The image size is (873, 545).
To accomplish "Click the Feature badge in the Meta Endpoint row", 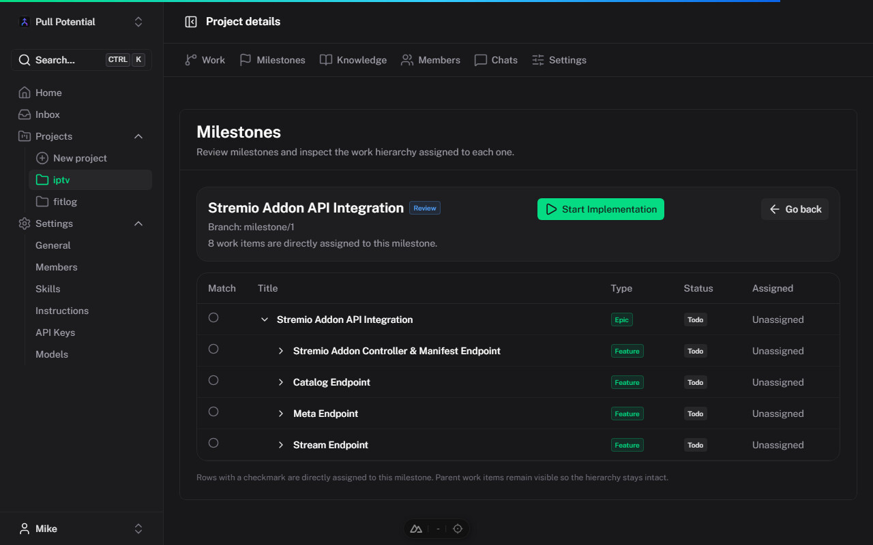I will pos(627,414).
